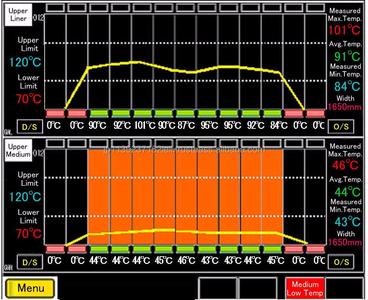Image resolution: width=368 pixels, height=300 pixels.
Task: Click the O/S button in Upper Liner panel
Action: tap(341, 127)
